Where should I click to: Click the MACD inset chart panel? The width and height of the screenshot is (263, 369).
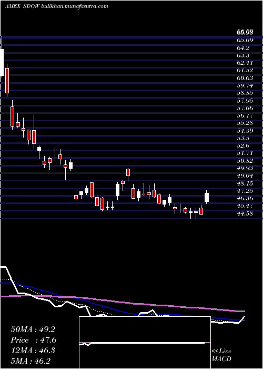click(x=145, y=343)
